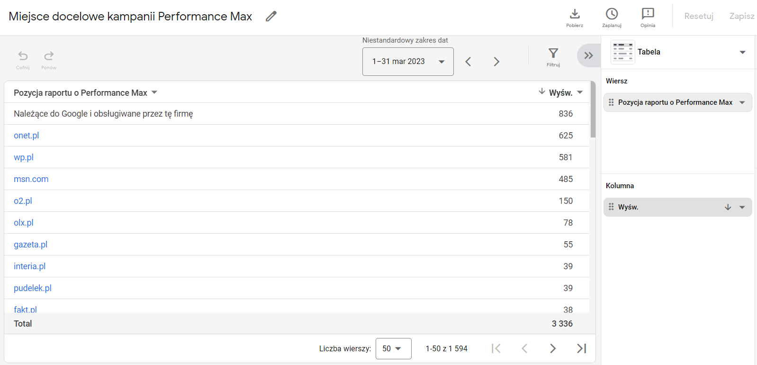757x365 pixels.
Task: Go to next date range arrow
Action: click(496, 62)
